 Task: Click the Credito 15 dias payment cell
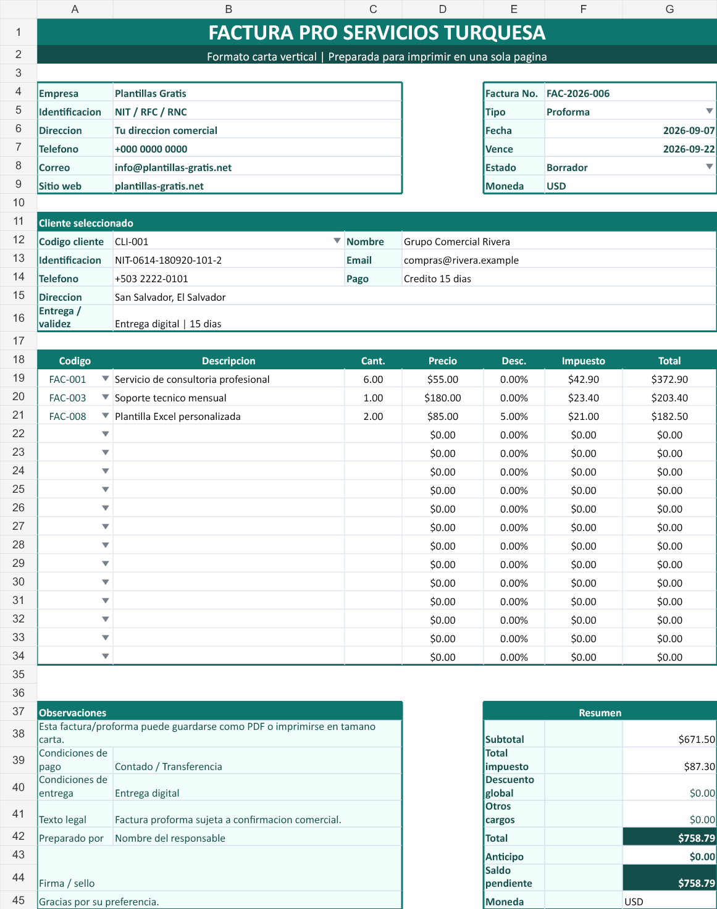559,279
